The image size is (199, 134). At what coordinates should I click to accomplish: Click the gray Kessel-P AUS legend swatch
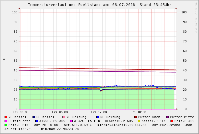(106, 121)
